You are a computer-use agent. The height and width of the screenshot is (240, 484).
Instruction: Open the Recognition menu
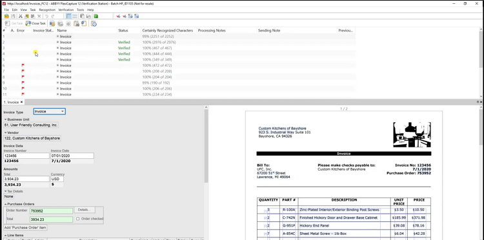[47, 10]
